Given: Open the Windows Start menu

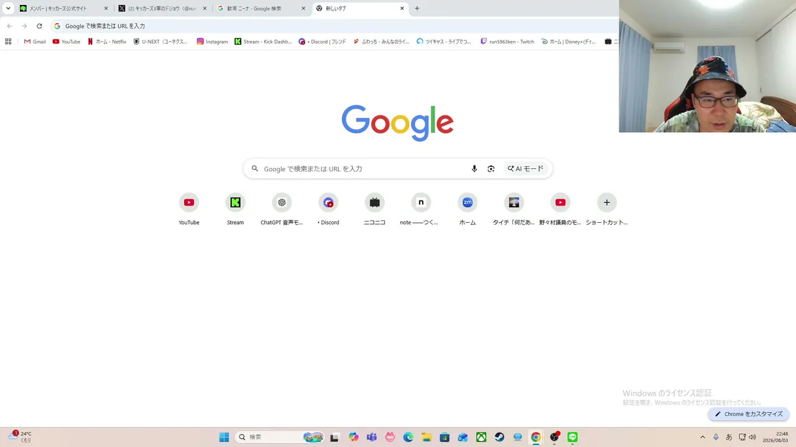Looking at the screenshot, I should point(224,437).
